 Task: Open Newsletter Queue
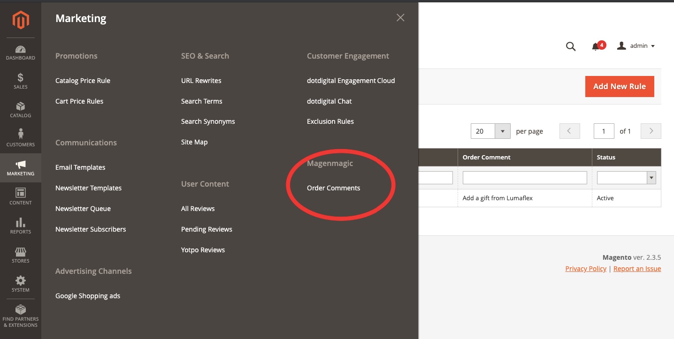(83, 209)
